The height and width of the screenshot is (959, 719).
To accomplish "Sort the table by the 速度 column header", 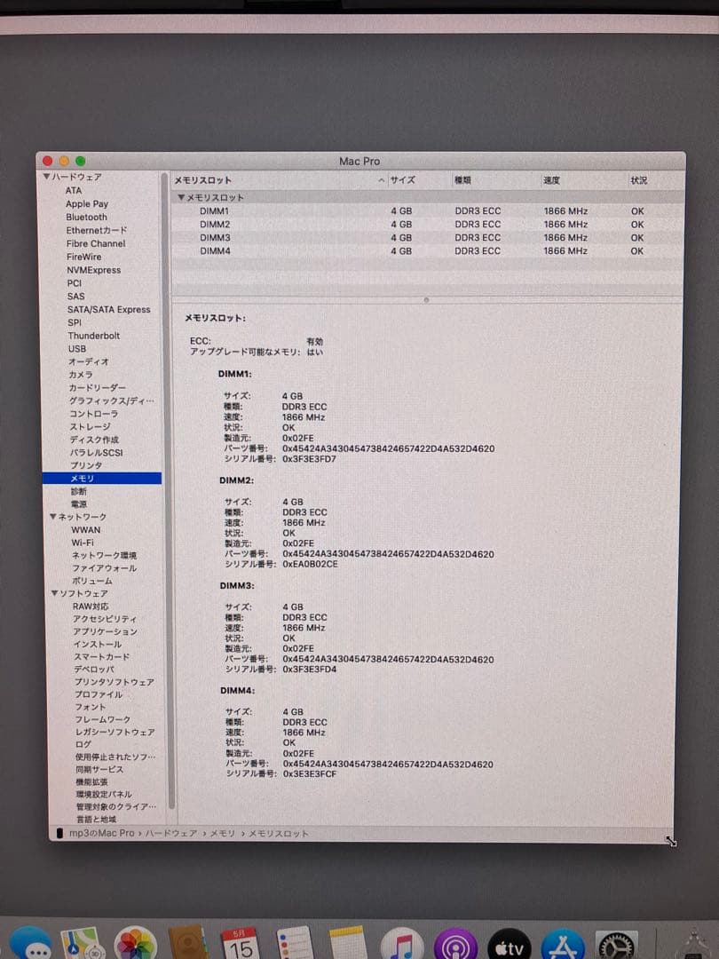I will [551, 179].
